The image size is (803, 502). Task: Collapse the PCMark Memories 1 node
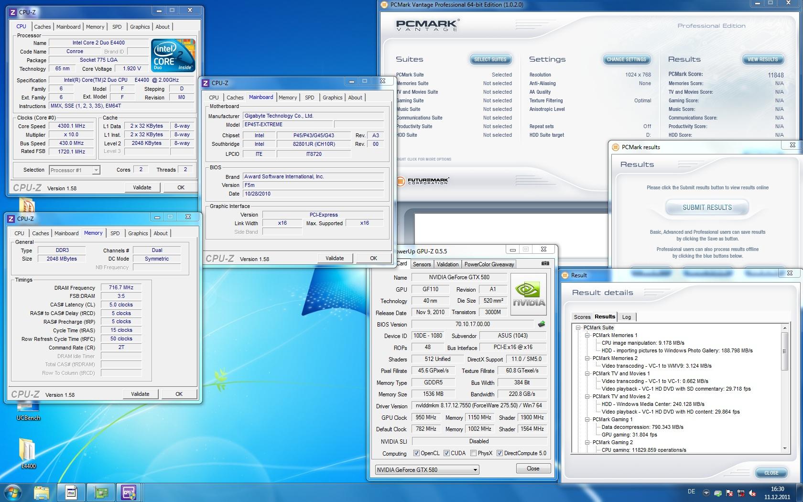point(587,336)
